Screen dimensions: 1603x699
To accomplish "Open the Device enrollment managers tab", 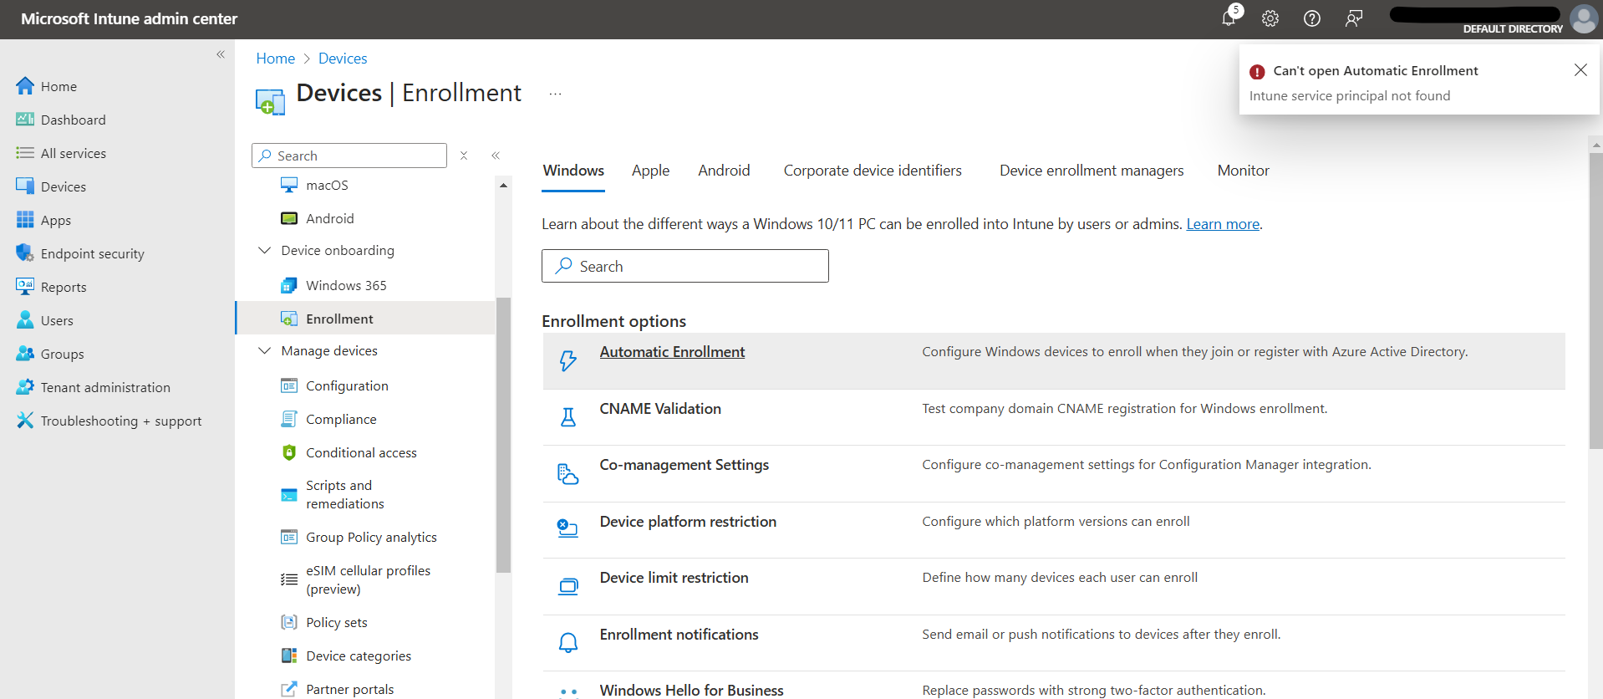I will point(1092,171).
